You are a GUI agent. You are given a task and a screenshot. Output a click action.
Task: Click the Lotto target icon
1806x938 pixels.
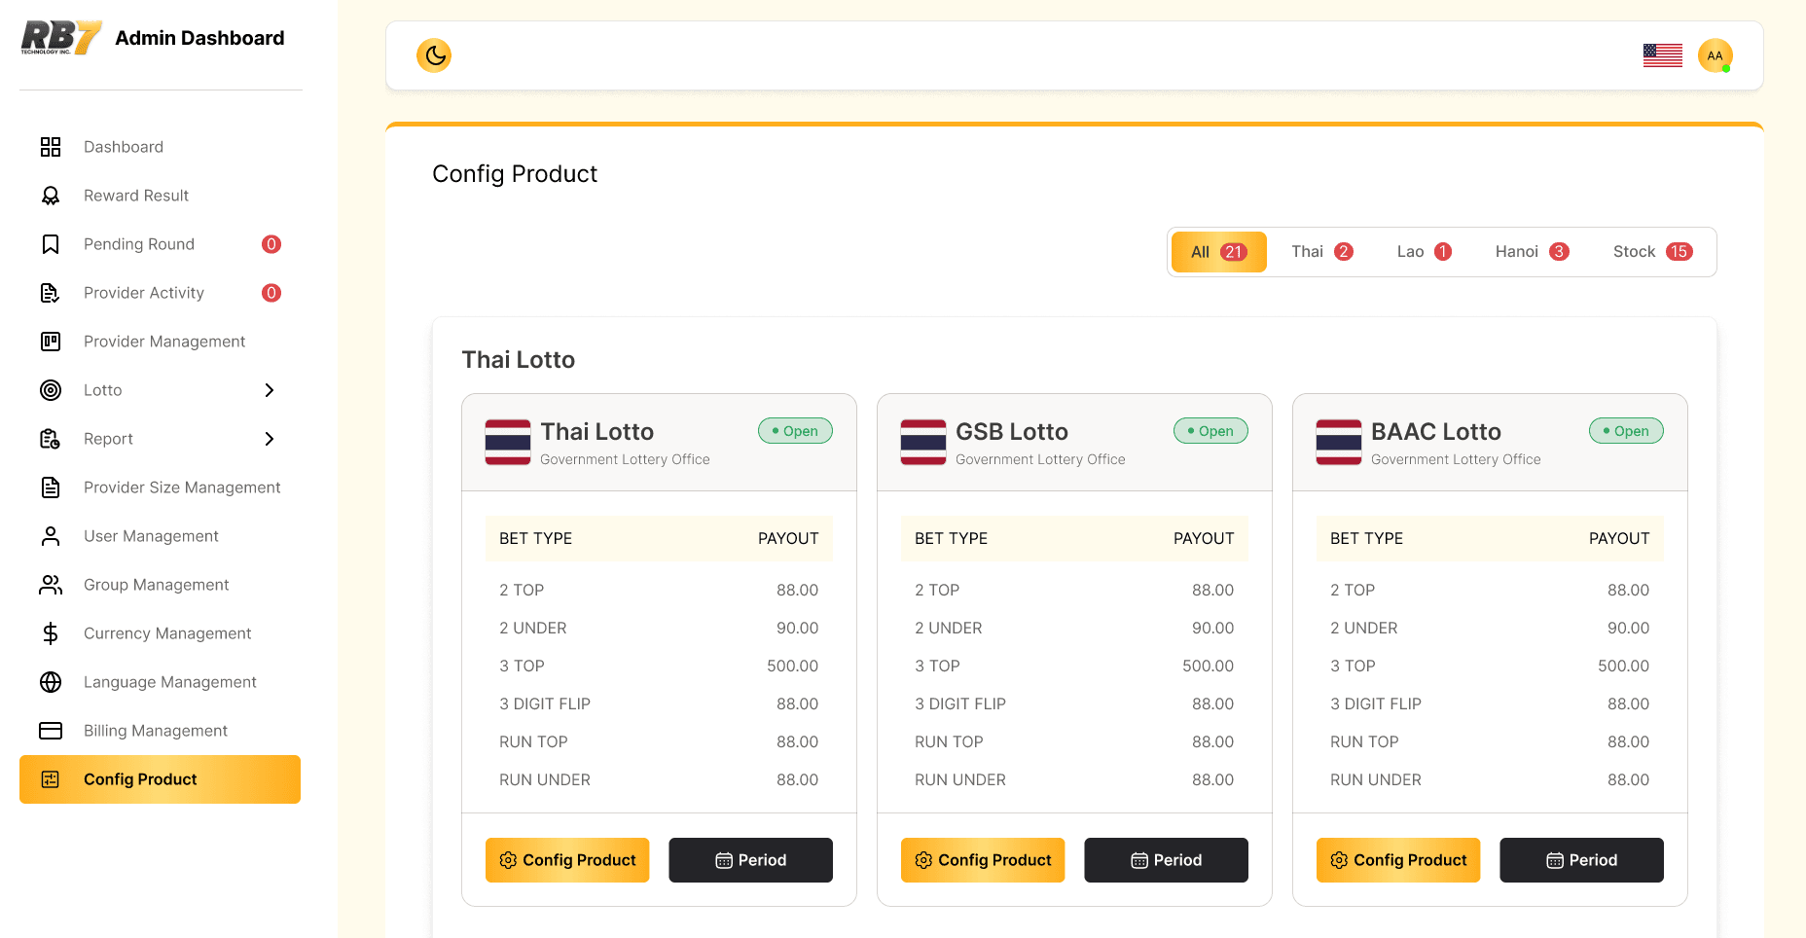51,390
